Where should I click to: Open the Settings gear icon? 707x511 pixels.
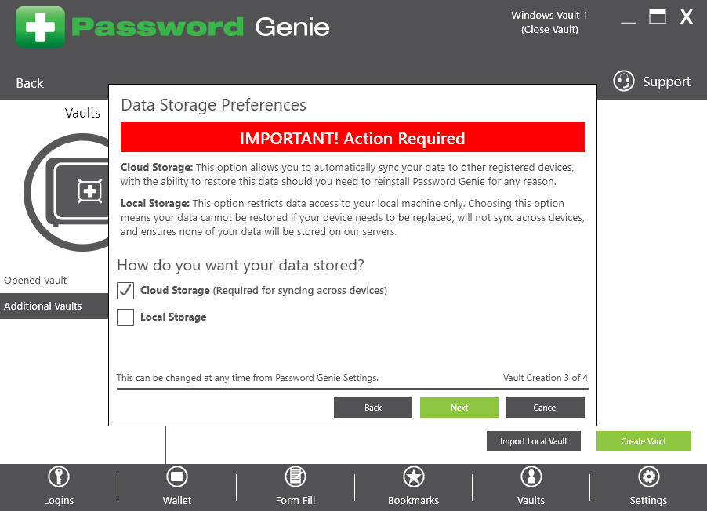(649, 477)
